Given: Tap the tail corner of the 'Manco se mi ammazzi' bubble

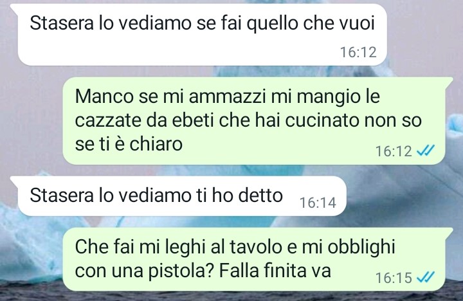Looking at the screenshot, I should pyautogui.click(x=448, y=82).
